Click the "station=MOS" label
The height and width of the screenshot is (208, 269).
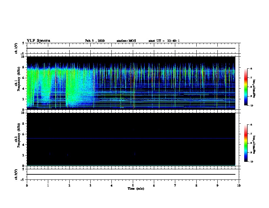click(x=126, y=41)
